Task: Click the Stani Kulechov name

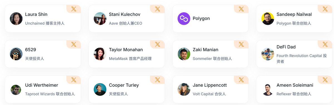Action: (125, 14)
